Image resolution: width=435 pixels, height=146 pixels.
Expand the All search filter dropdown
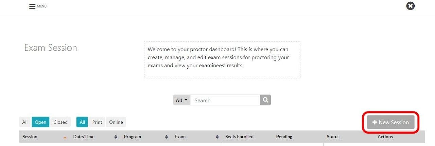pos(182,100)
